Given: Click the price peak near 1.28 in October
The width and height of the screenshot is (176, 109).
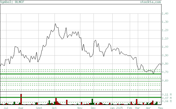Looking at the screenshot, I should 55,24.
